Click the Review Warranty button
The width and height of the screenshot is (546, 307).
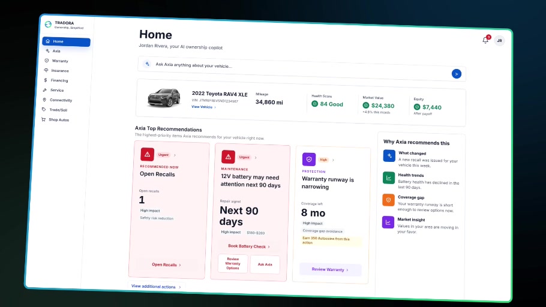330,269
